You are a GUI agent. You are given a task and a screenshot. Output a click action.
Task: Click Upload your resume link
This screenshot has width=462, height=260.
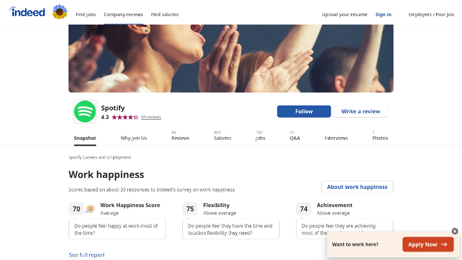pos(344,14)
